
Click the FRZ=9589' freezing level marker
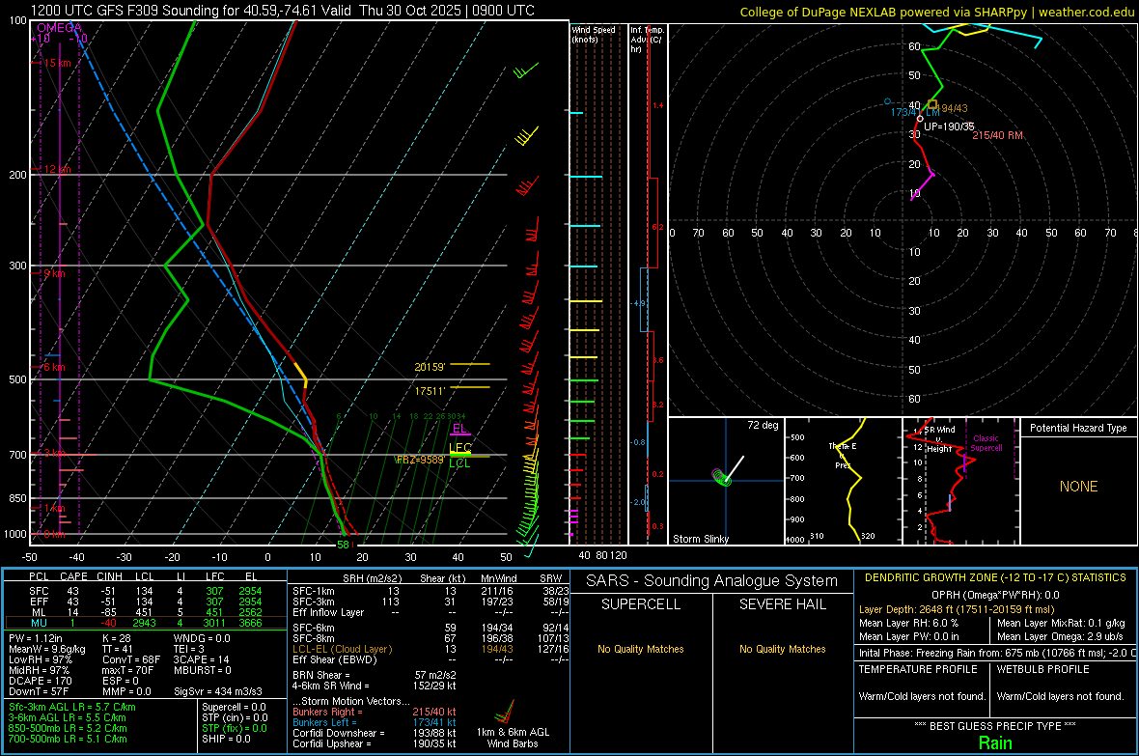[420, 461]
